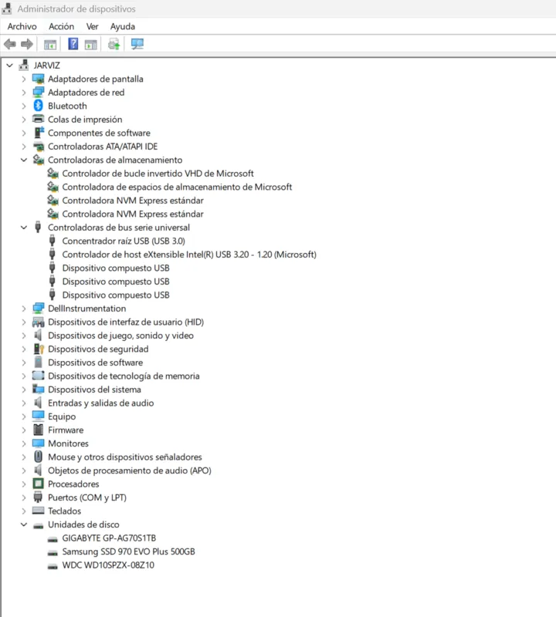
Task: Click the Adaptadores de pantalla icon
Action: tap(38, 79)
